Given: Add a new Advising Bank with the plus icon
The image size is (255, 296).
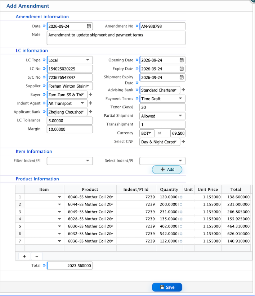Looking at the screenshot, I should pyautogui.click(x=183, y=90).
